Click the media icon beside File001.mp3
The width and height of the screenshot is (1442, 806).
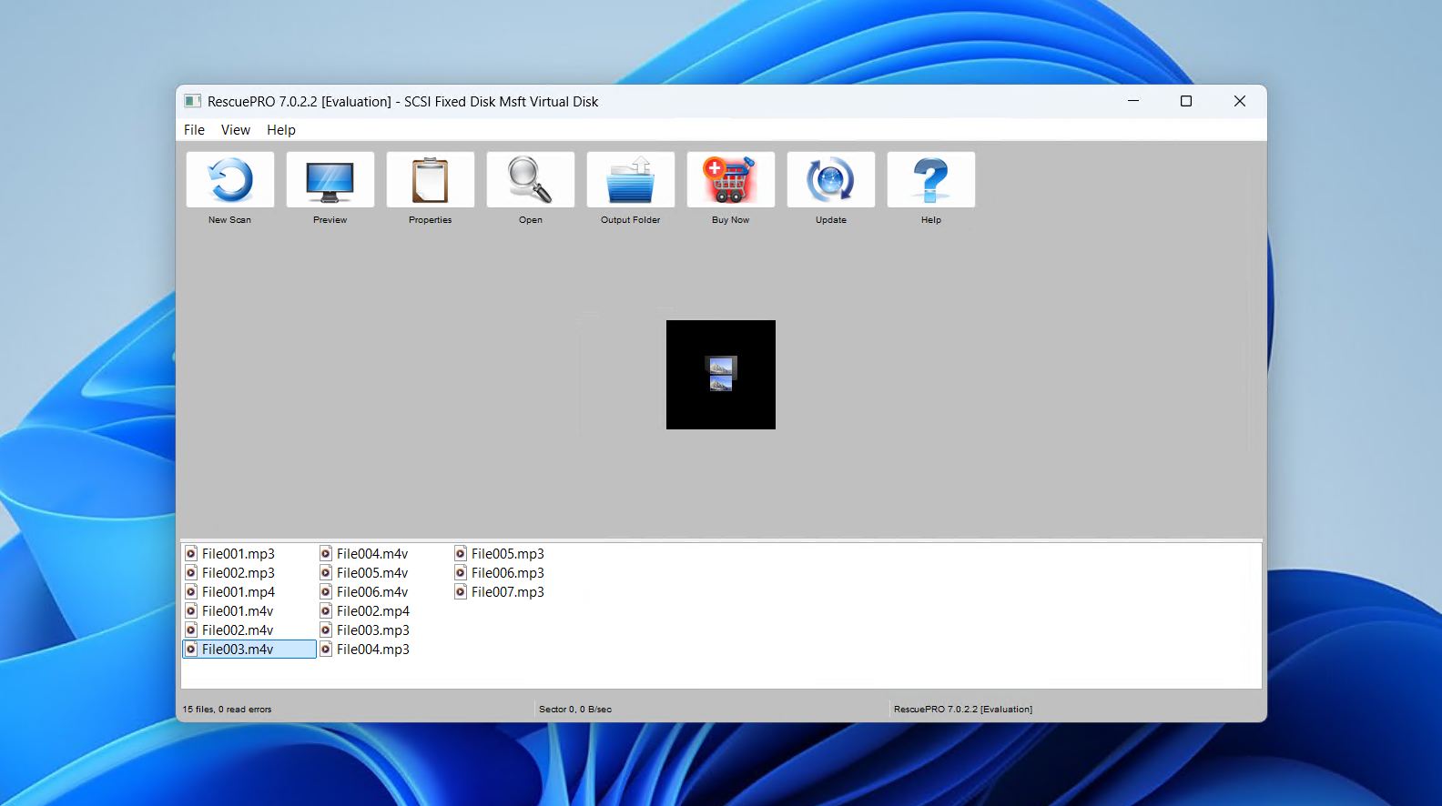click(191, 554)
